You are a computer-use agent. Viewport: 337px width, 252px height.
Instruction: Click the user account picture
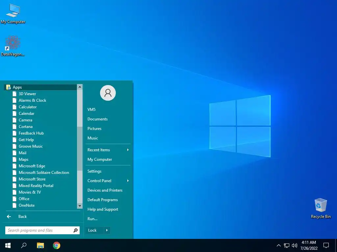[x=108, y=93]
